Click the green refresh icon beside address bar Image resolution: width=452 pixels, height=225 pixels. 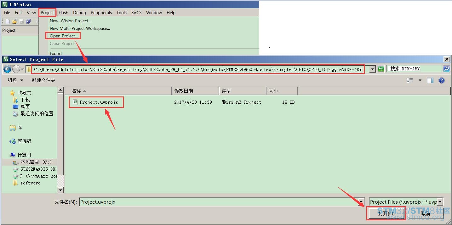tap(381, 69)
